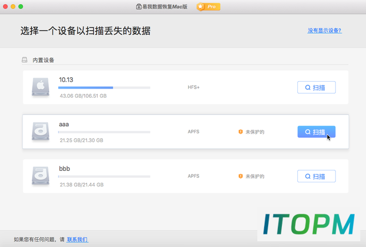Click the 'APFS' label on bbb row
This screenshot has width=366, height=247.
pos(193,176)
